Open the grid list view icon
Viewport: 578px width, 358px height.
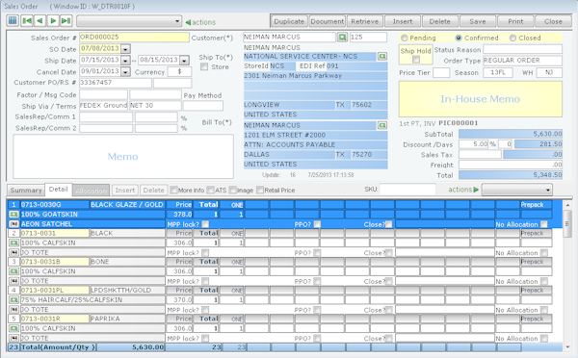(x=13, y=20)
